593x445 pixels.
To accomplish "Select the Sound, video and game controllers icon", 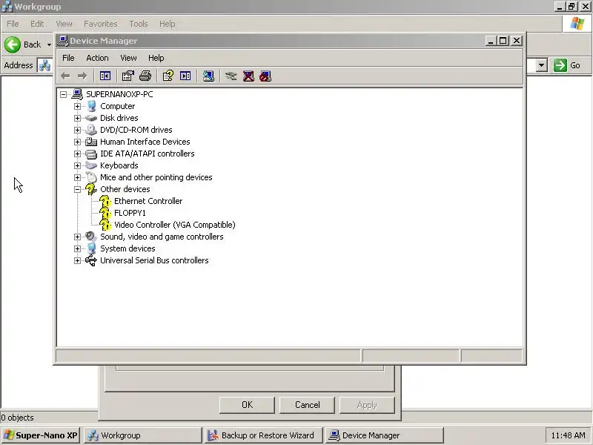I will [x=91, y=237].
